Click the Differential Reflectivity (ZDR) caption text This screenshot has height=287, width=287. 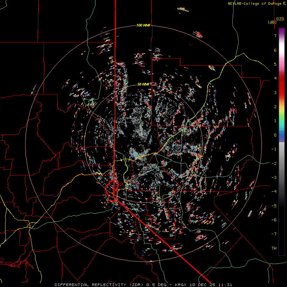coord(99,285)
